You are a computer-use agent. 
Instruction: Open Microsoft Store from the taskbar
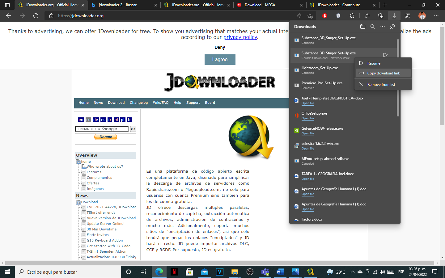point(189,272)
